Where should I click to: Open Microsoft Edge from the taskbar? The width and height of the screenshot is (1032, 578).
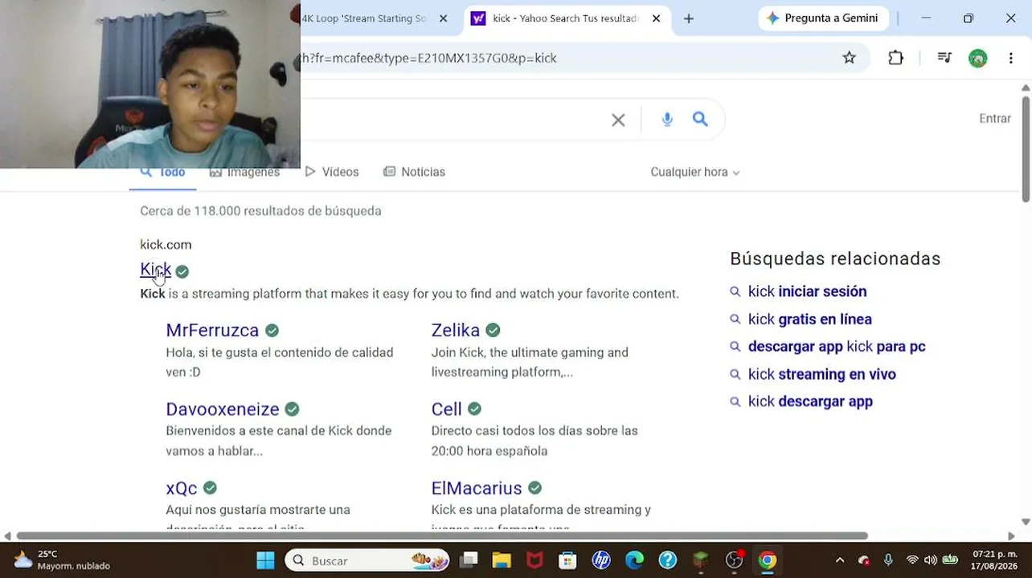[x=634, y=560]
